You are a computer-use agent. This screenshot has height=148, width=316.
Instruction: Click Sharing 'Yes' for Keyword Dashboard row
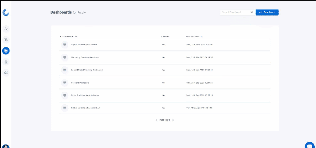164,83
